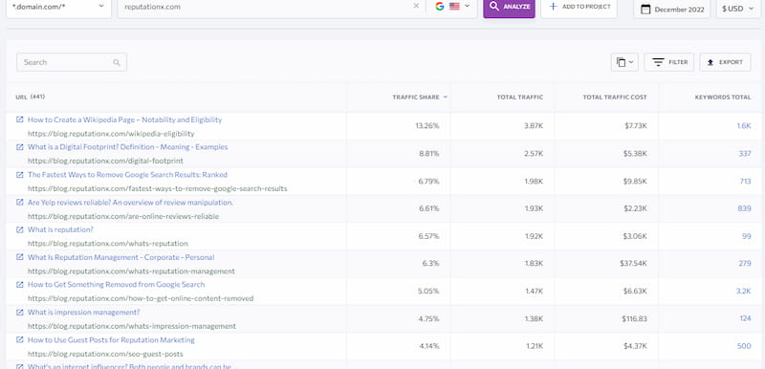The image size is (765, 369).
Task: Select URL text blog.reputationx.com/wikipedia-eligibility
Action: coord(111,134)
